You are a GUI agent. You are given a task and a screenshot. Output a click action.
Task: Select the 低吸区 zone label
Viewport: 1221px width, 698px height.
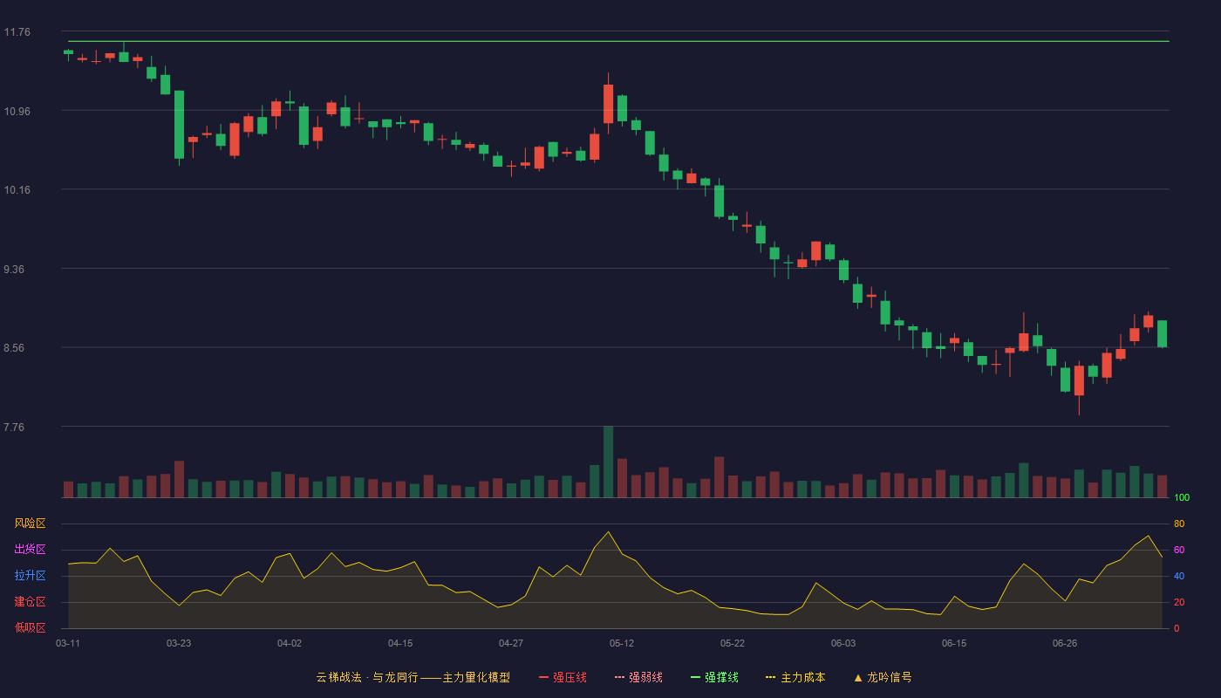(x=30, y=627)
